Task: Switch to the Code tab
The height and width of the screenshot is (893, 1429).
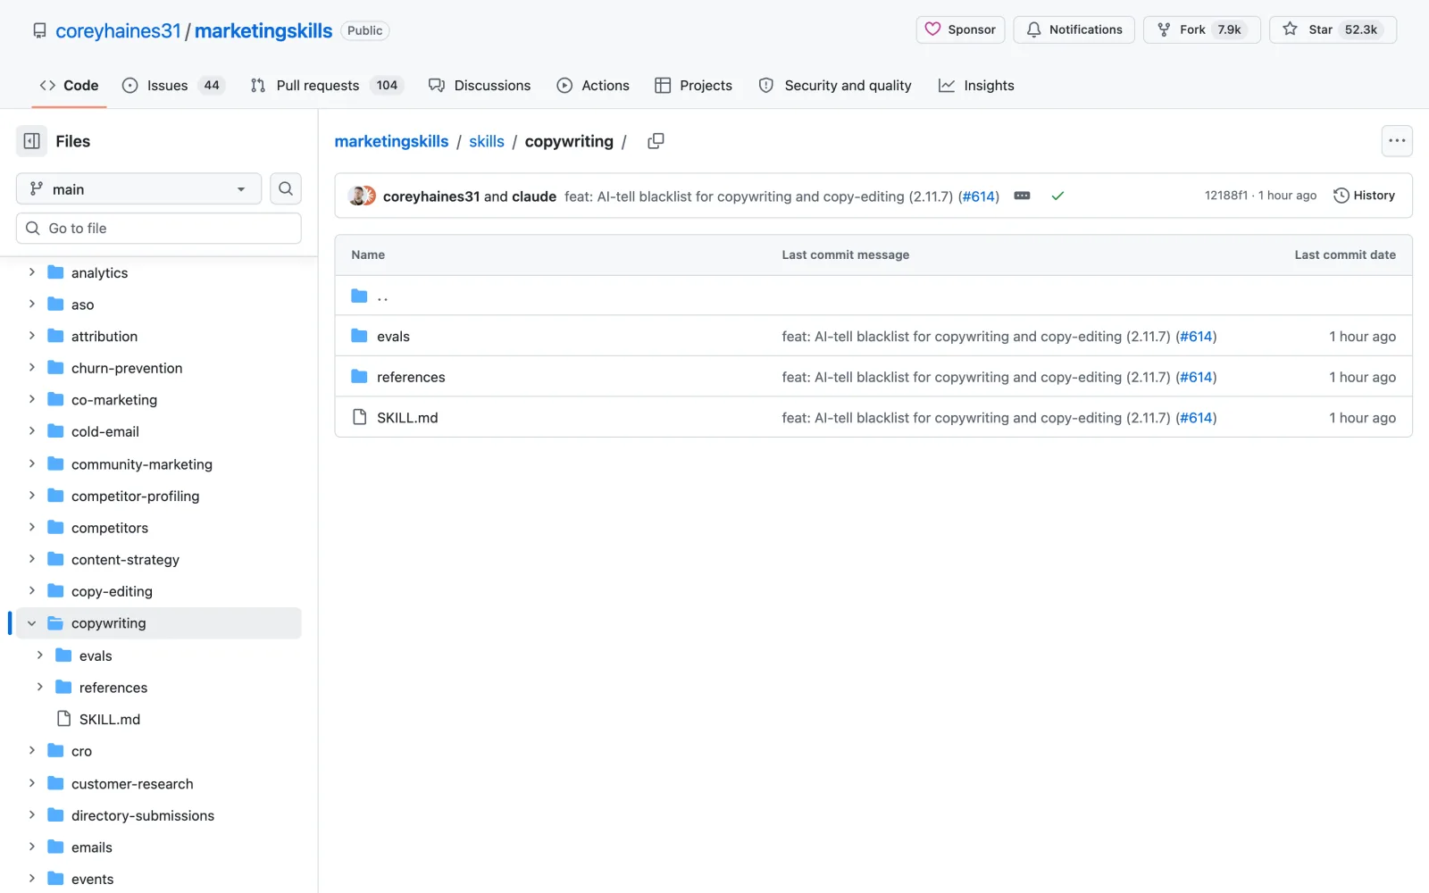Action: (69, 85)
